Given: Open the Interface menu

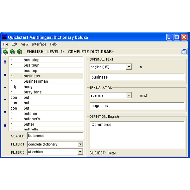Looking at the screenshot, I should (x=39, y=44).
